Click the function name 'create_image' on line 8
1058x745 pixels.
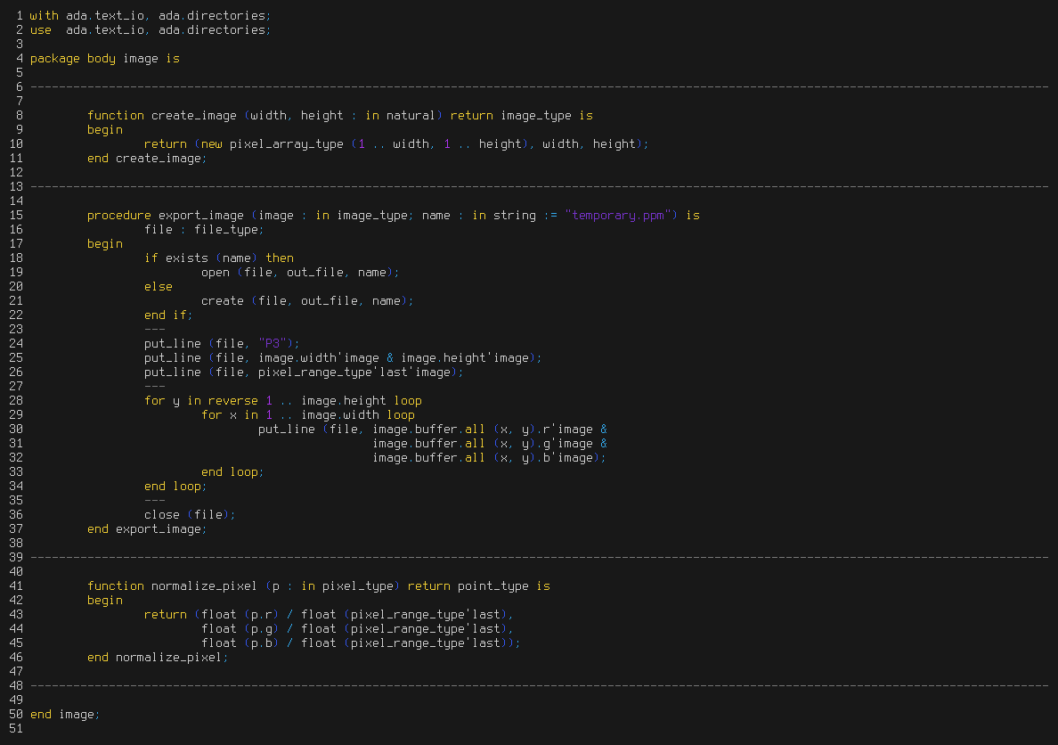pos(193,116)
